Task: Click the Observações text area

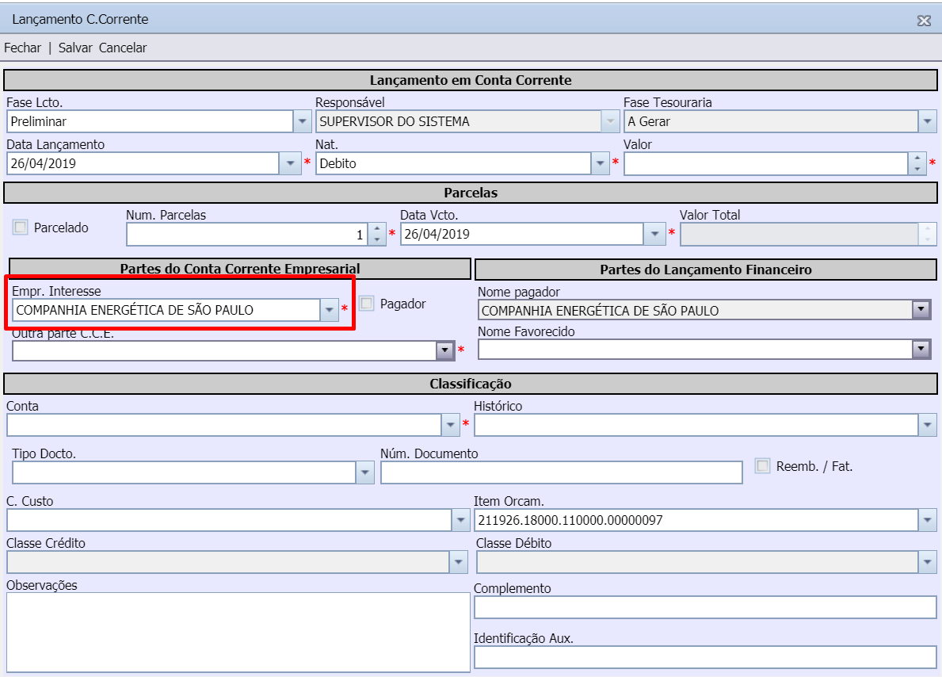Action: pos(238,633)
